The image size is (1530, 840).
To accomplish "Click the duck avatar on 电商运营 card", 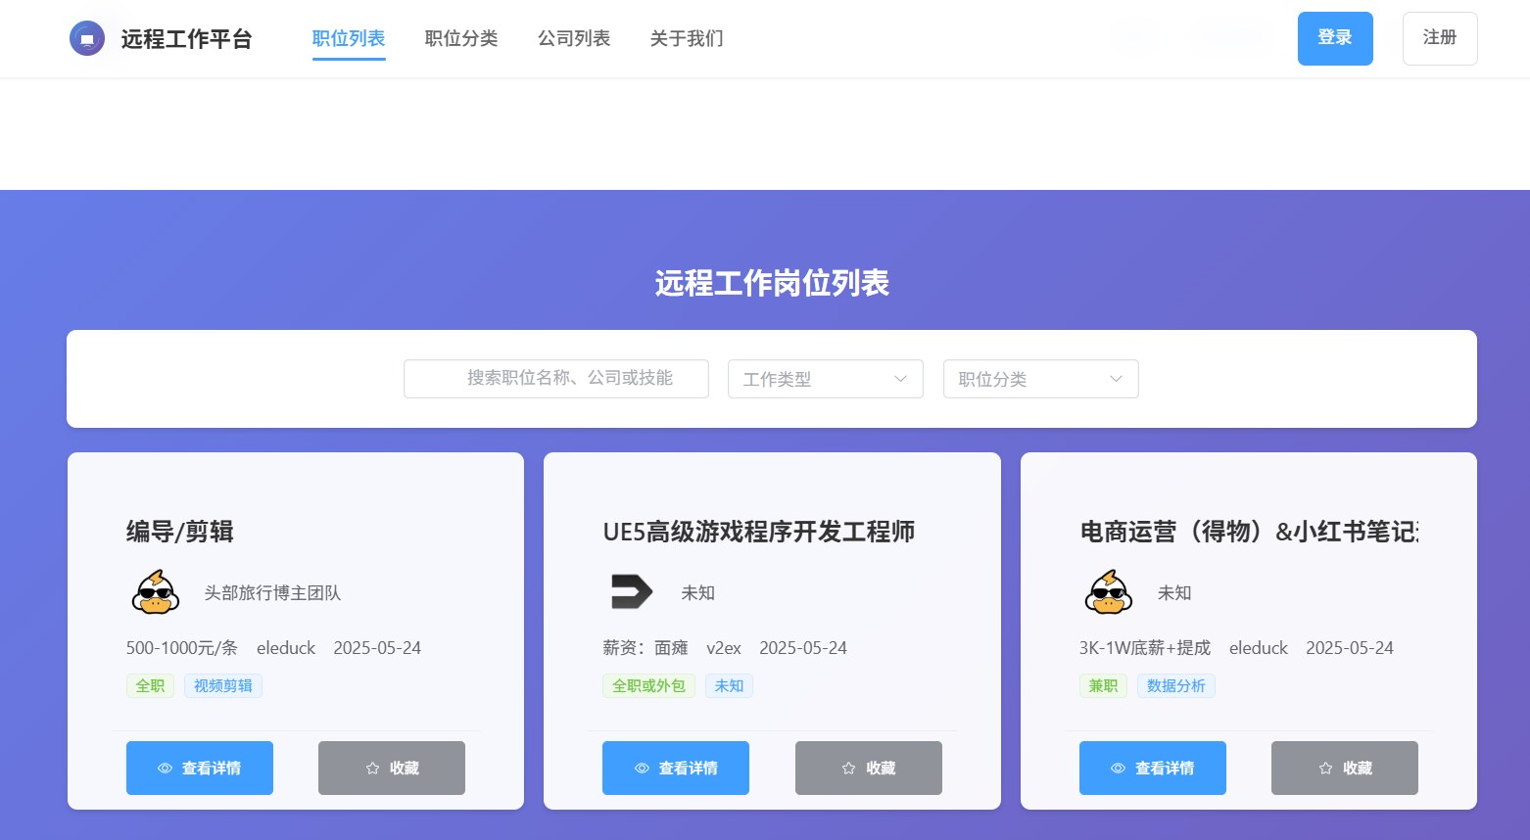I will 1109,592.
